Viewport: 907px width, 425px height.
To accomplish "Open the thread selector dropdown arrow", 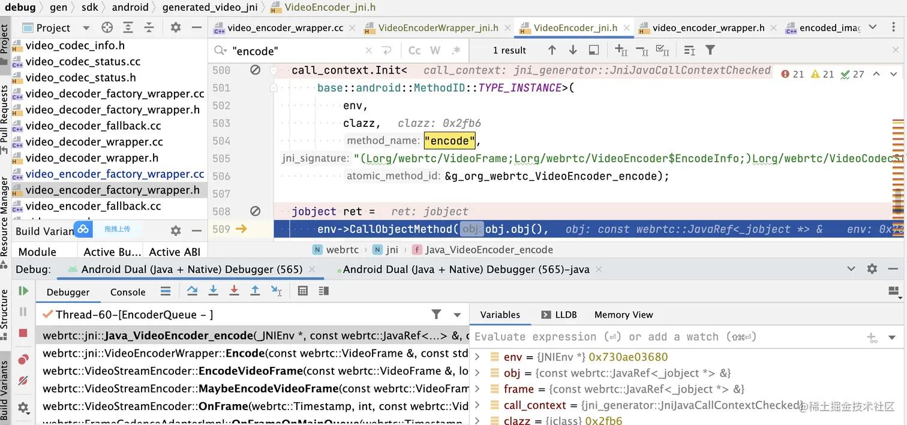I will click(x=457, y=315).
